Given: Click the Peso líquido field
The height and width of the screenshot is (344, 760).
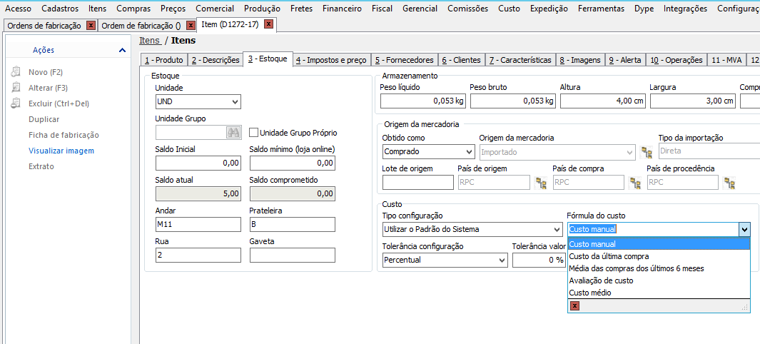Looking at the screenshot, I should [x=423, y=101].
